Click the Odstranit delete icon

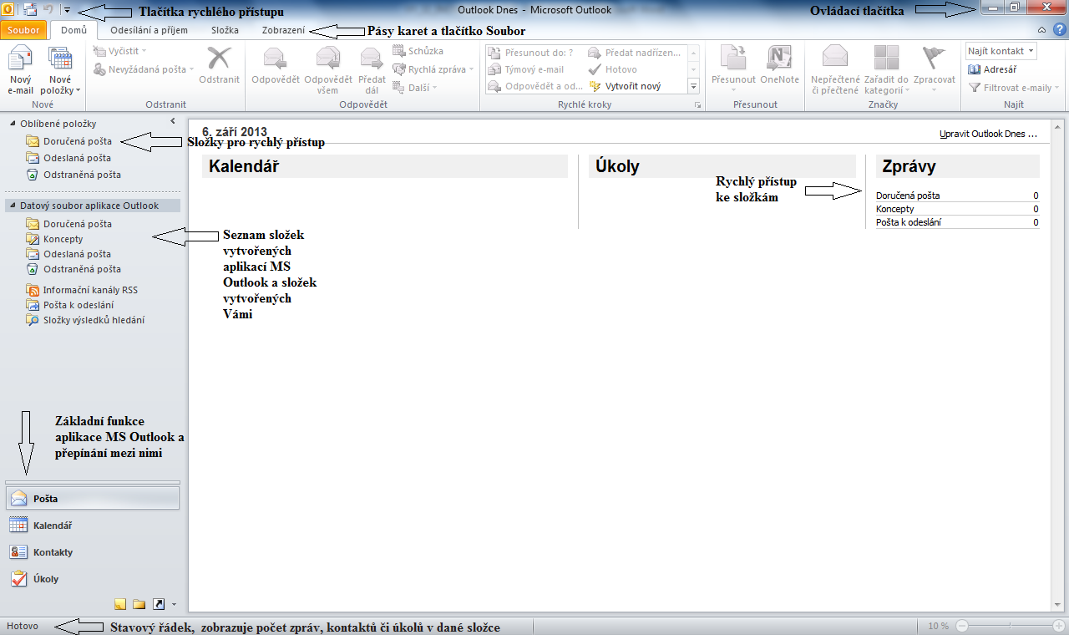click(220, 65)
